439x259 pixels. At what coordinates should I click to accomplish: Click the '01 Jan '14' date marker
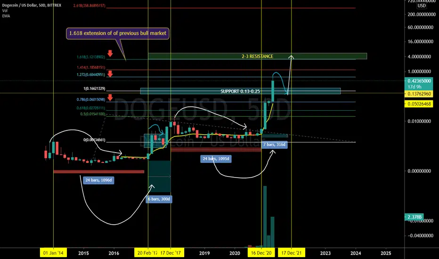click(x=53, y=253)
